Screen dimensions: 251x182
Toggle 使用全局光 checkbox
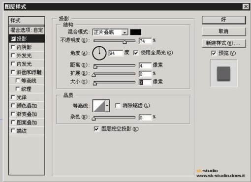[x=136, y=53]
